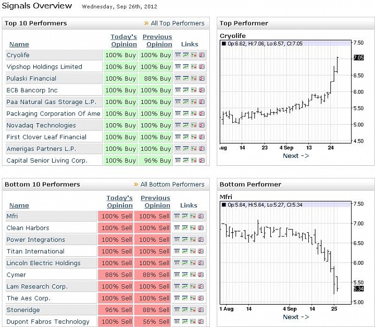The height and width of the screenshot is (327, 375).
Task: Open the quote table icon for Cryolife
Action: (x=178, y=55)
